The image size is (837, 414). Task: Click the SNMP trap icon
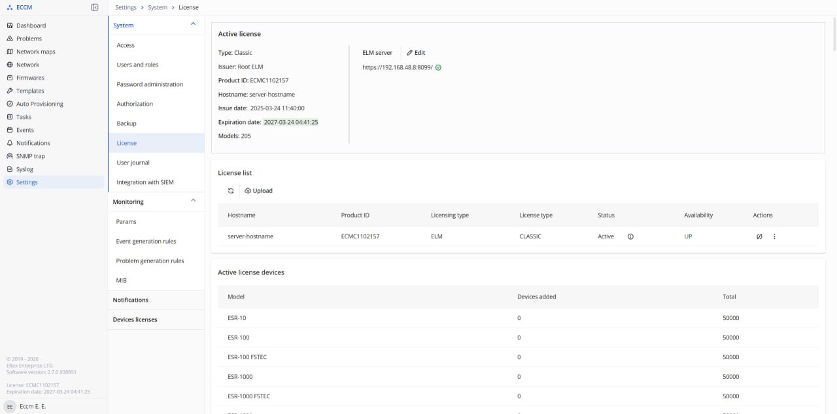[x=10, y=156]
